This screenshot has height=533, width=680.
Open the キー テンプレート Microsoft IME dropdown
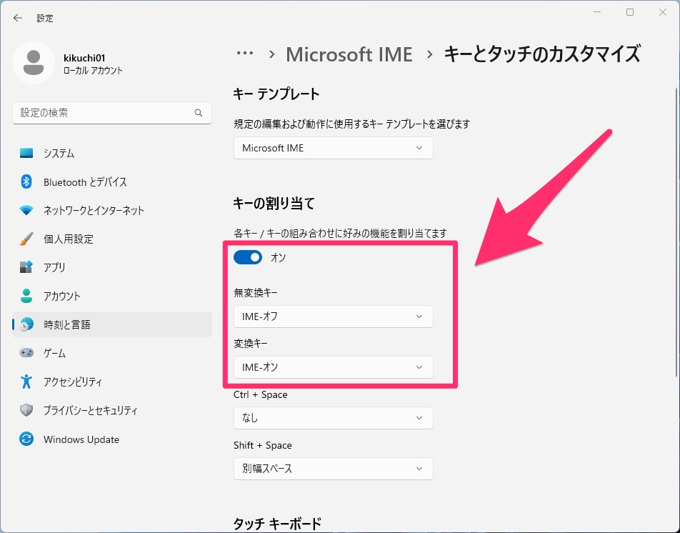(333, 148)
